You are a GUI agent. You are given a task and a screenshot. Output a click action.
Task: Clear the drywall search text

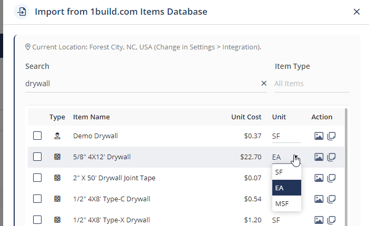click(x=264, y=84)
